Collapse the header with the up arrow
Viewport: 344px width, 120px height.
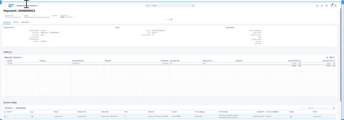pos(168,19)
